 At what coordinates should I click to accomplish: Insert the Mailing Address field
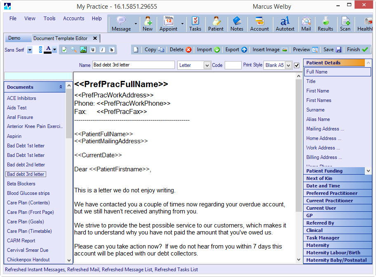point(325,129)
